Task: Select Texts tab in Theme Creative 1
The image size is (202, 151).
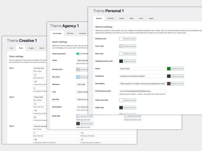Action: [x=21, y=48]
